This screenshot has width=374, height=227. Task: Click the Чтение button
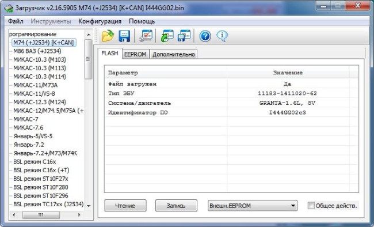(125, 206)
